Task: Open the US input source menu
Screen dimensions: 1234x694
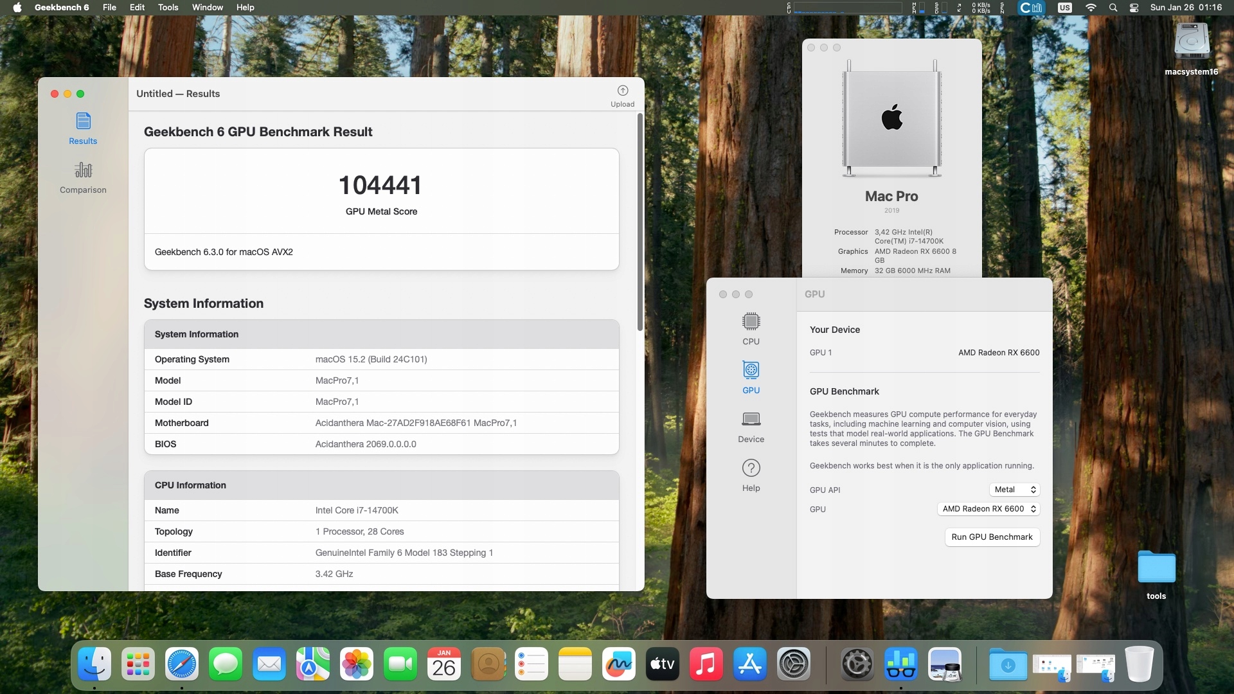Action: (1065, 8)
